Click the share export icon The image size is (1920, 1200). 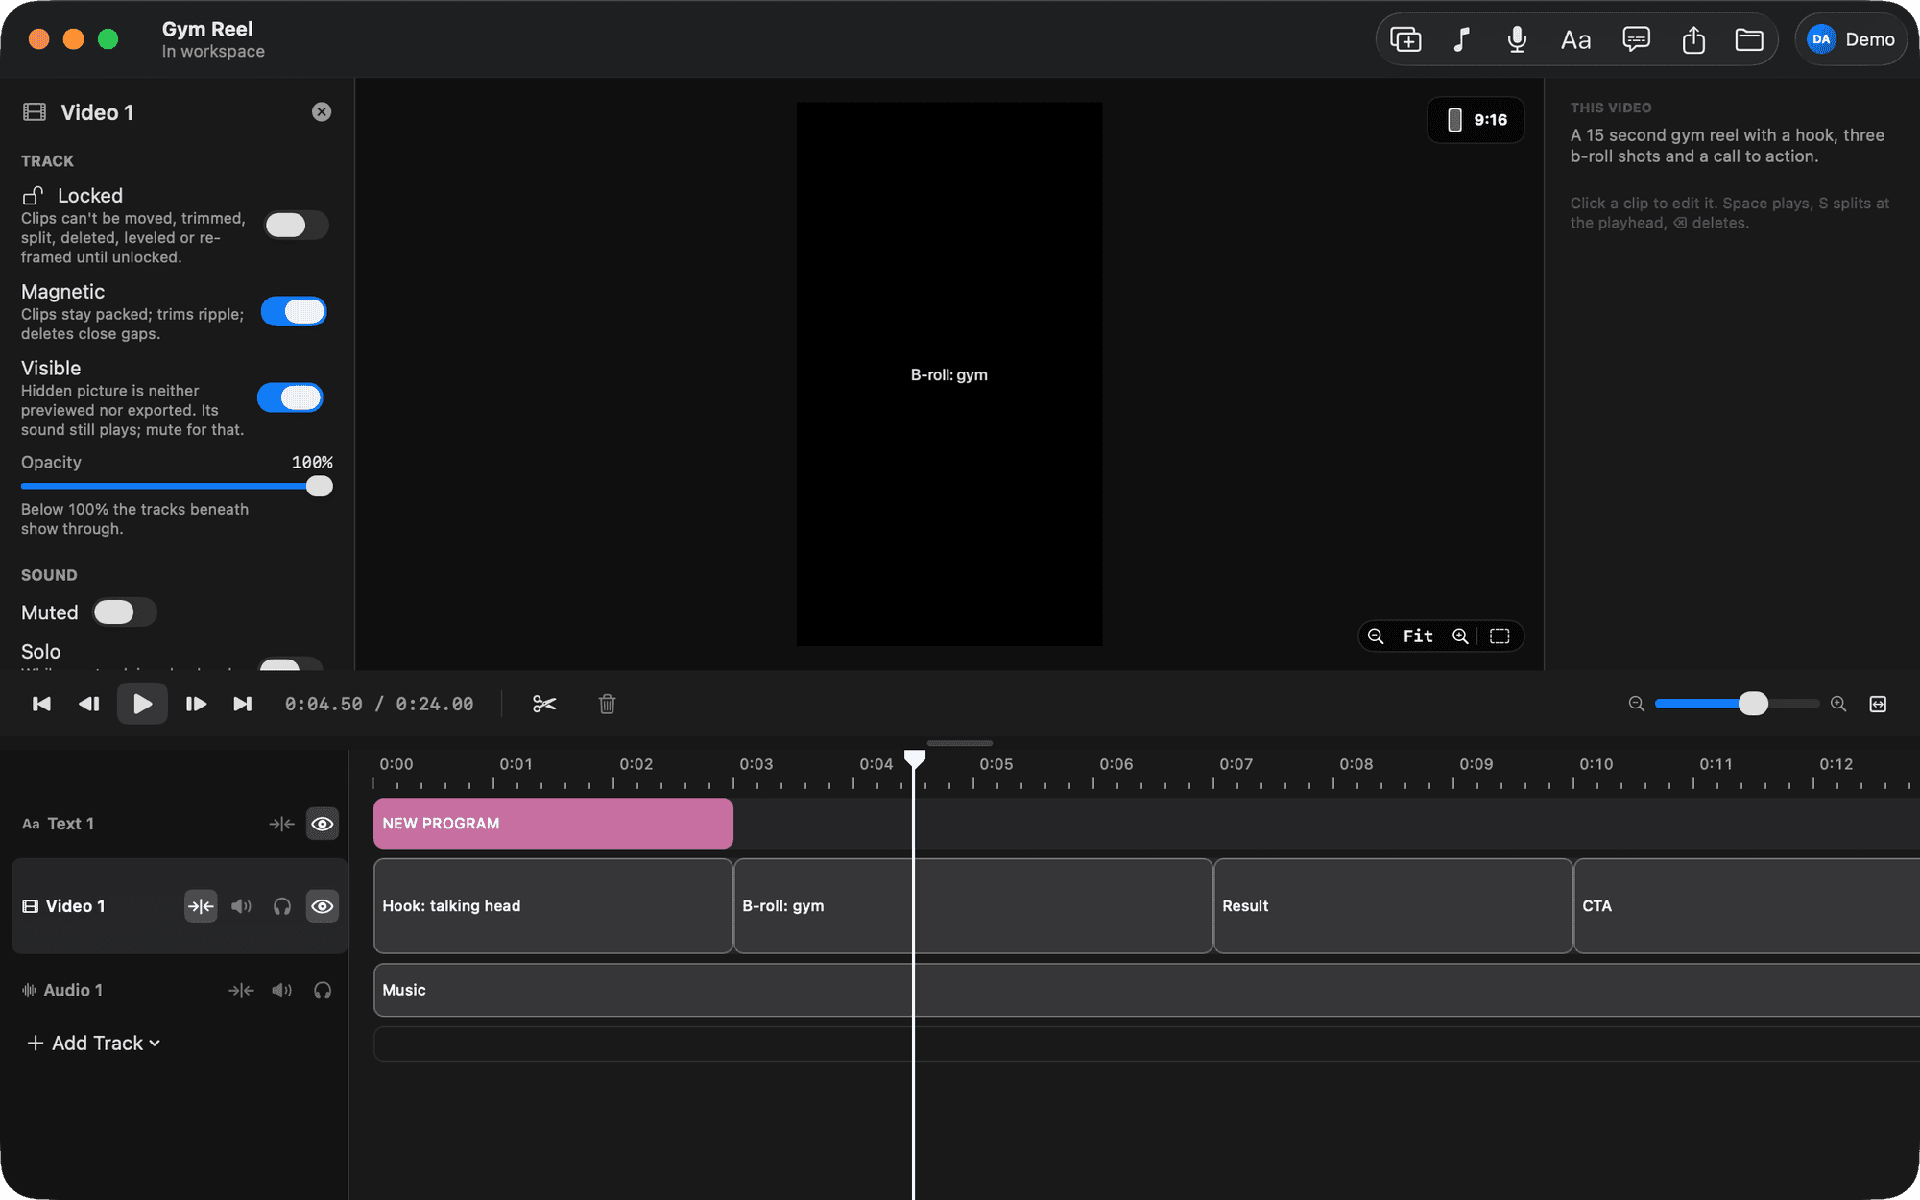click(1693, 39)
